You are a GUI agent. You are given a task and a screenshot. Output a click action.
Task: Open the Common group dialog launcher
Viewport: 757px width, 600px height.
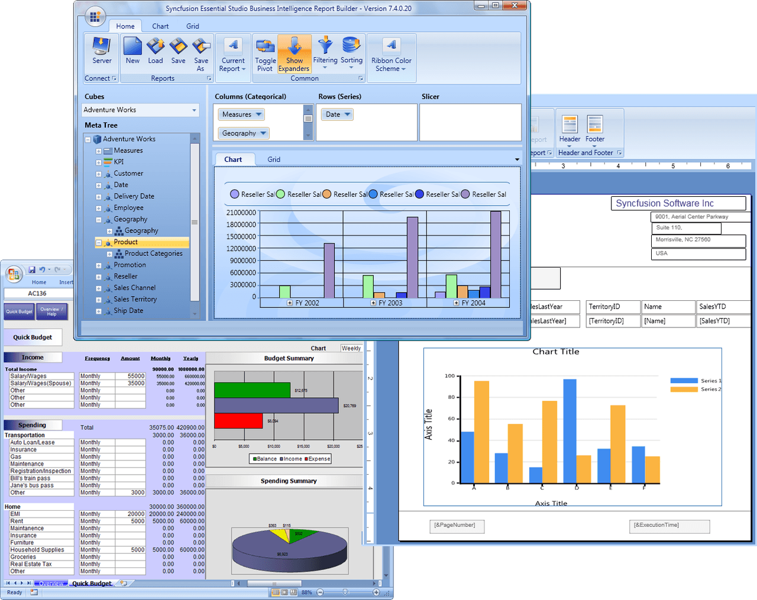pos(361,78)
